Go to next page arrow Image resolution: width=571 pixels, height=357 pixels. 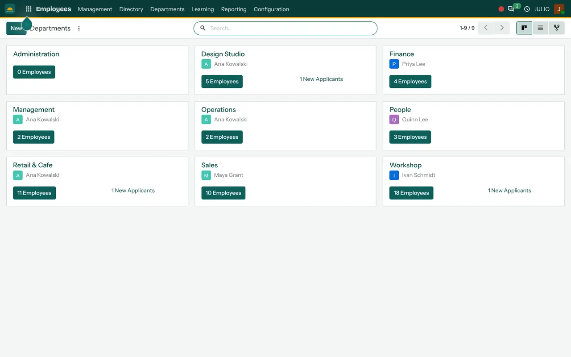point(502,28)
